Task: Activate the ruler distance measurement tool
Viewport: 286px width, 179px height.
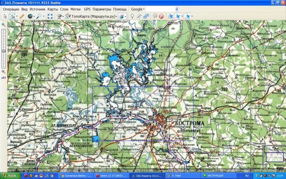Action: (x=22, y=16)
